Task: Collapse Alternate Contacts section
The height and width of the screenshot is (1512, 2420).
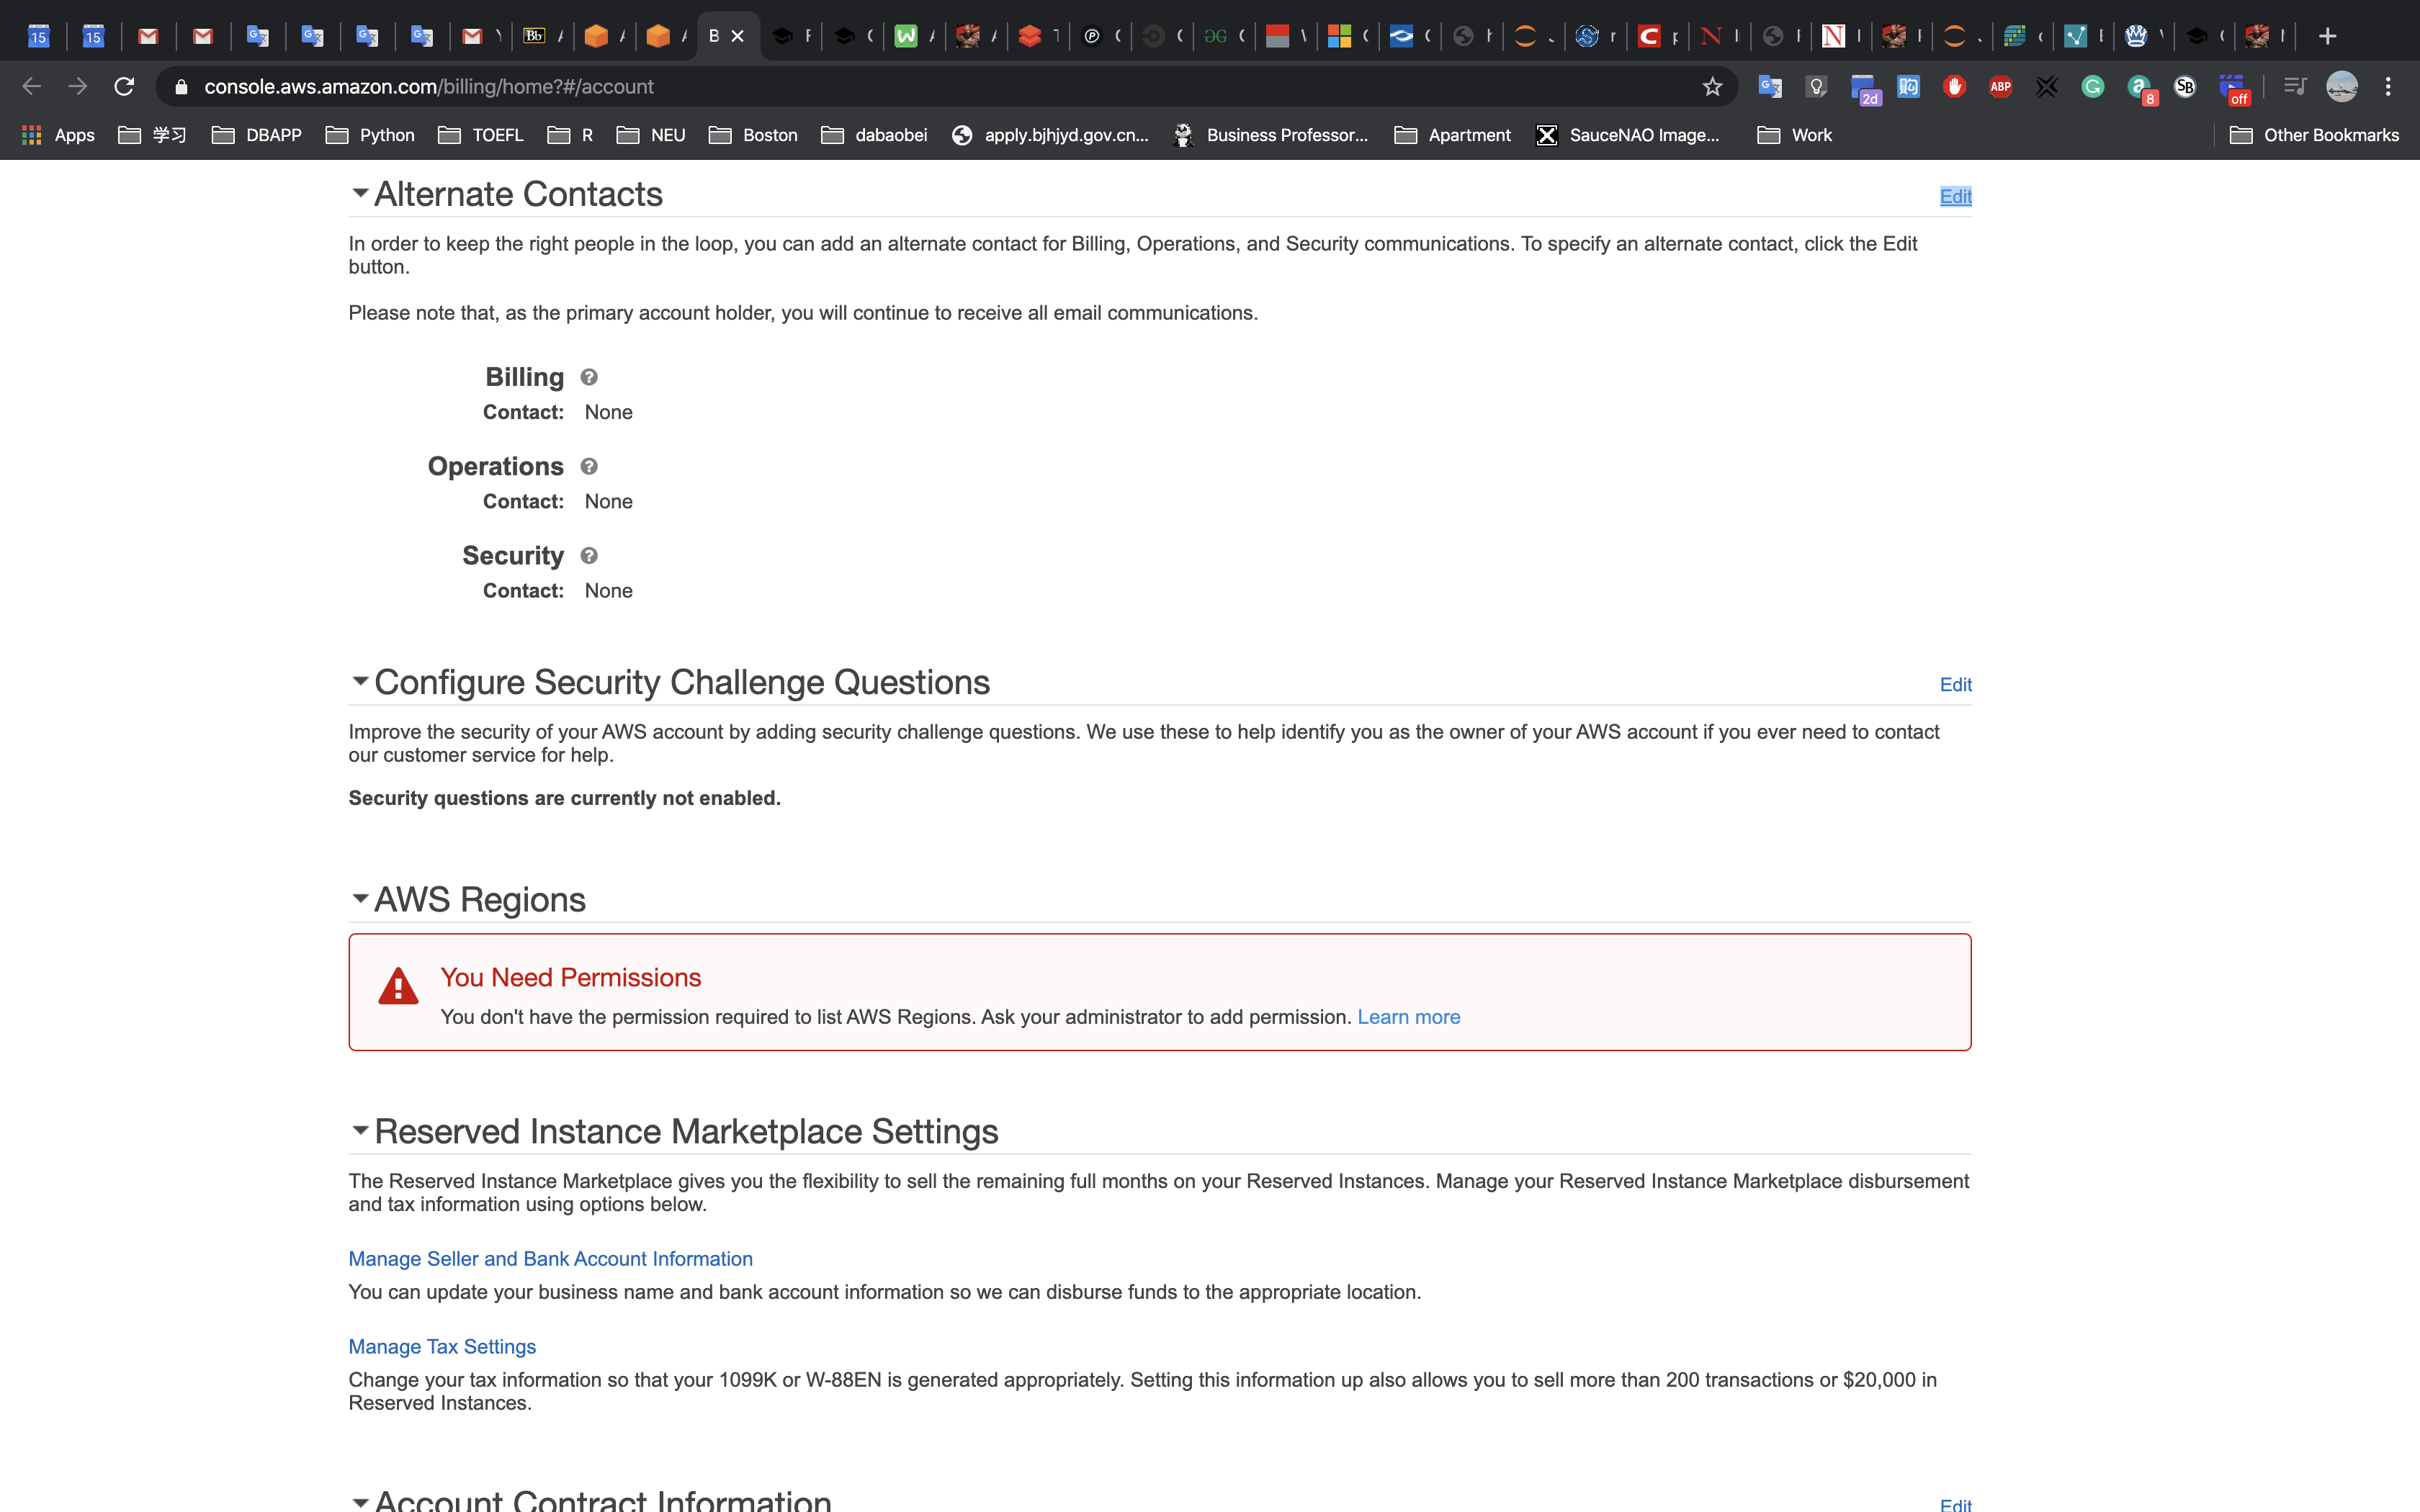Action: [360, 193]
